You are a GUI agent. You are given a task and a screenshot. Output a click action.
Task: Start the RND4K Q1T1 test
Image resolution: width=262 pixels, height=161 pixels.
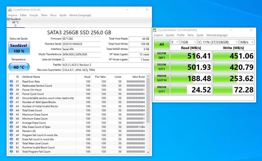(x=162, y=89)
